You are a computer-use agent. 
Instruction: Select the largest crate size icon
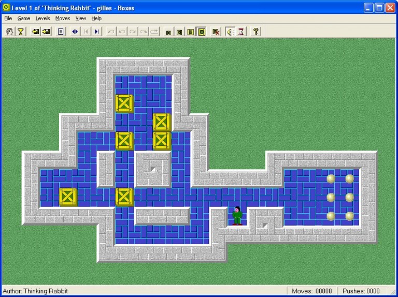tap(202, 32)
